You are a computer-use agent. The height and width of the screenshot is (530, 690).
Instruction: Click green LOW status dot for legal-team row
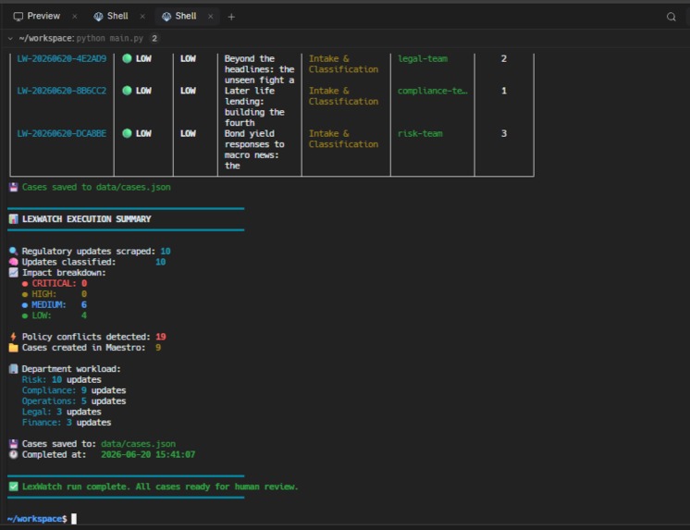click(127, 58)
